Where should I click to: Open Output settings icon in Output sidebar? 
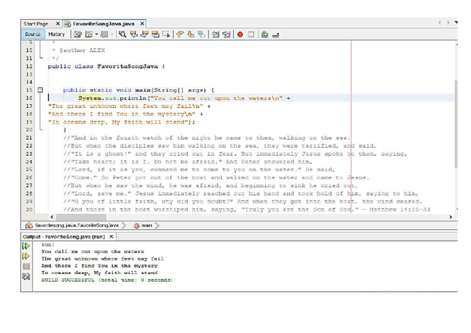(26, 277)
